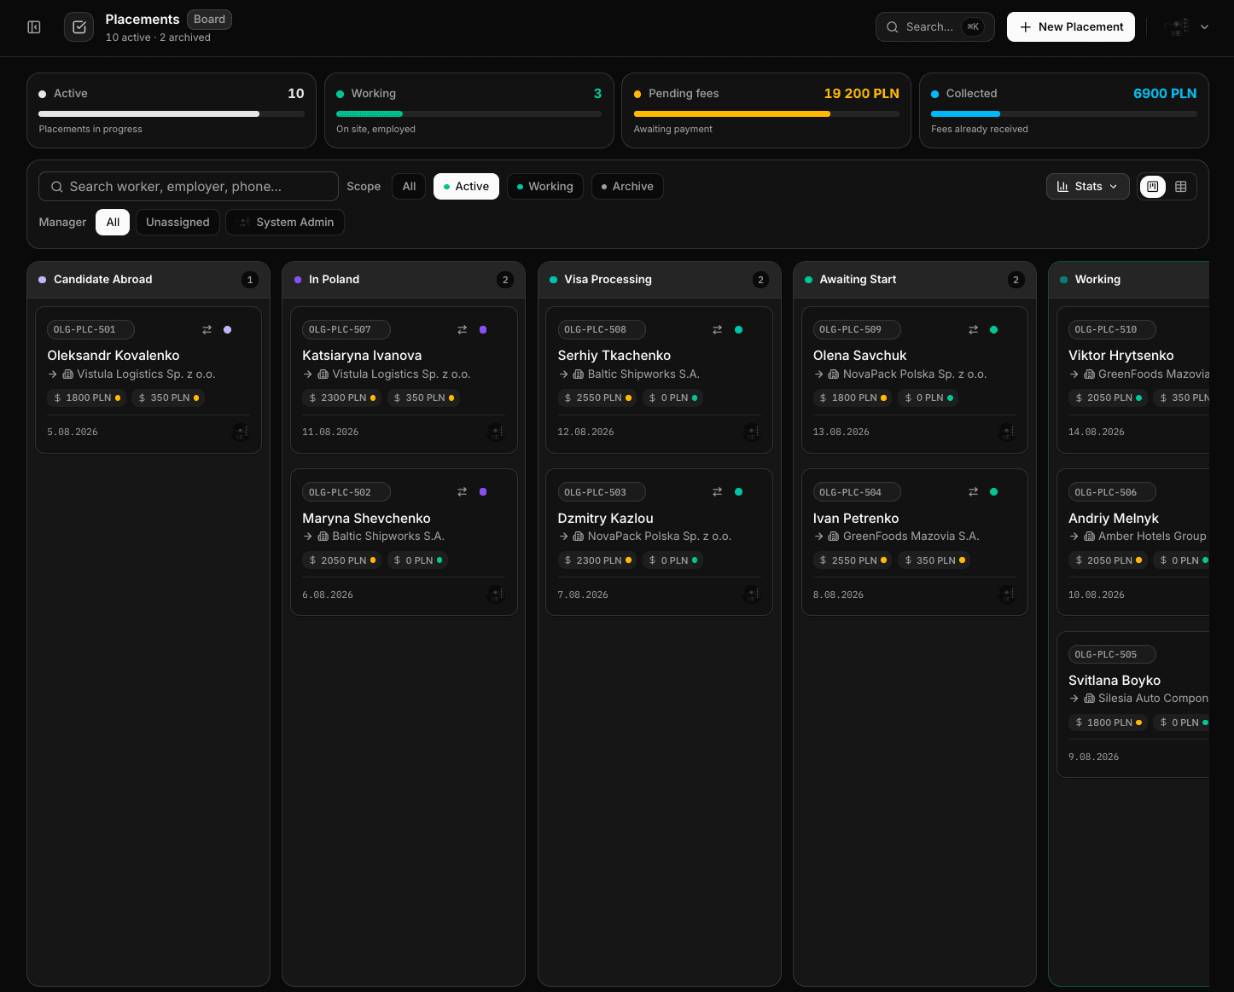The image size is (1234, 992).
Task: Open Andriy Melnyk placement
Action: tap(1113, 519)
